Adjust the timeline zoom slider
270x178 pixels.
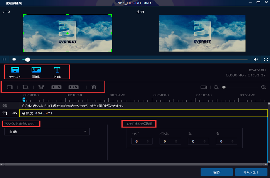pos(224,87)
